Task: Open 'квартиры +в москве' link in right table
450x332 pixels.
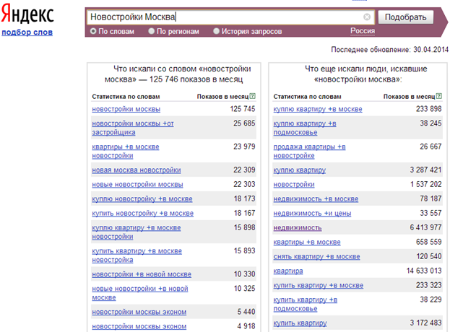Action: [307, 243]
